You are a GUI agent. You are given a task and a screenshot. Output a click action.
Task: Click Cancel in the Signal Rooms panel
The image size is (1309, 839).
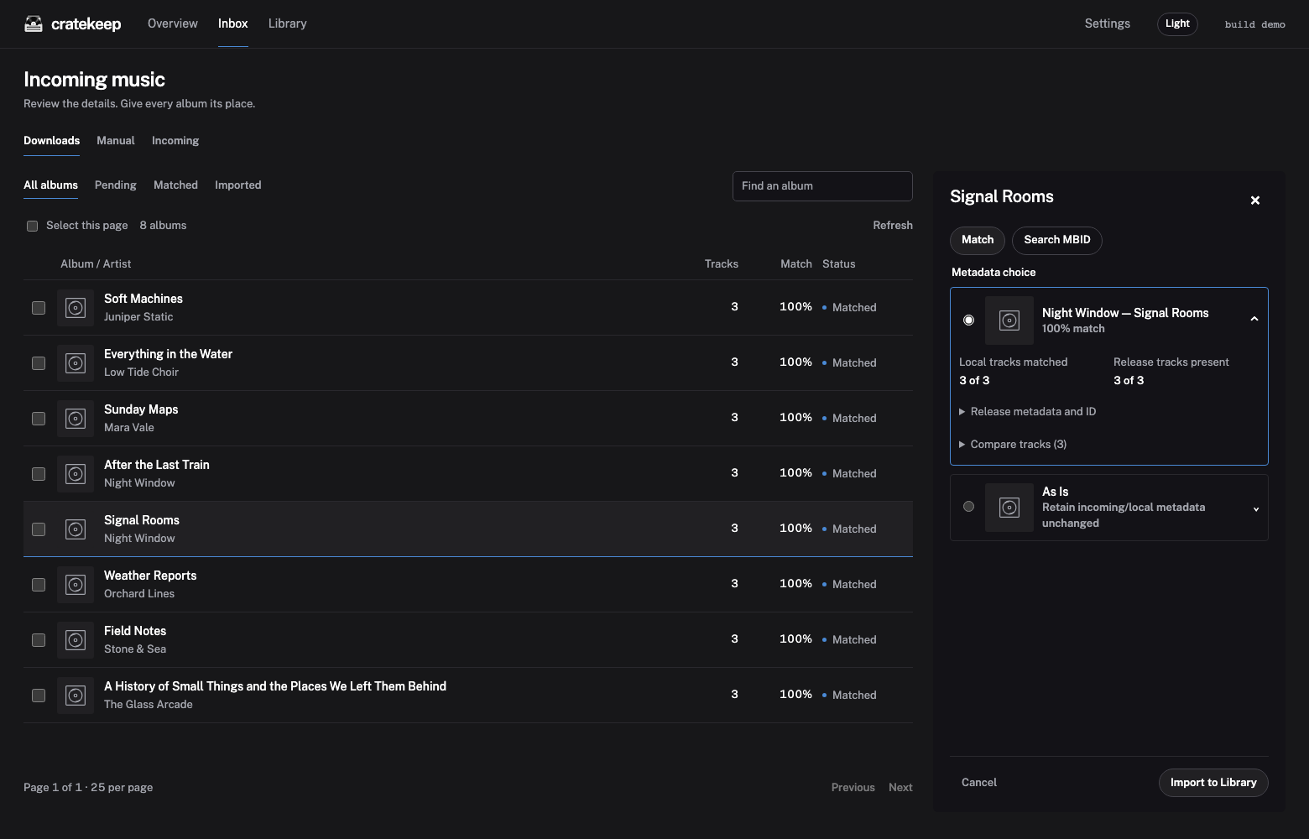[979, 783]
